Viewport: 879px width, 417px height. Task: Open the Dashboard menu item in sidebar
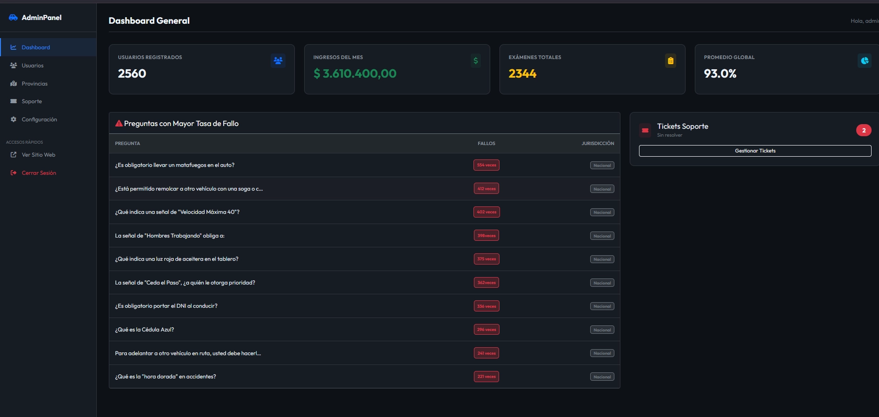pos(36,47)
